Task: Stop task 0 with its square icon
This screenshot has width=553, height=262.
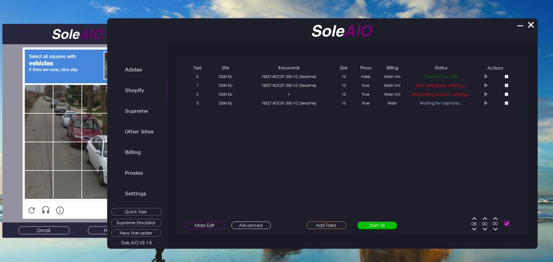Action: point(506,76)
